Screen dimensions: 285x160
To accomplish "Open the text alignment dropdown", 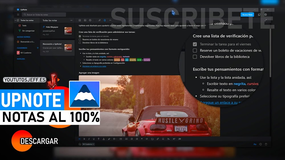I will point(115,139).
